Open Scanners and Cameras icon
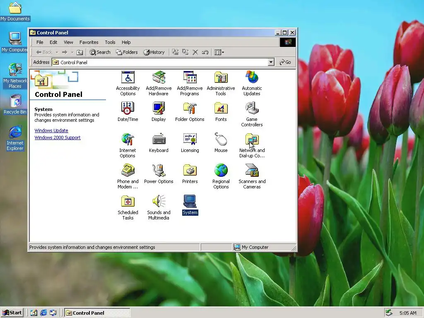This screenshot has height=318, width=424. click(x=252, y=171)
